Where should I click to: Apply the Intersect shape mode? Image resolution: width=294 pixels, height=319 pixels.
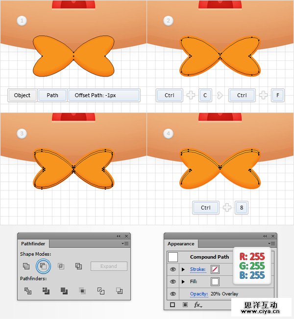pyautogui.click(x=61, y=266)
